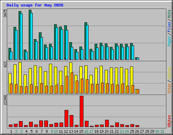
Task: Click day 28 on the x-axis
Action: [x=147, y=131]
